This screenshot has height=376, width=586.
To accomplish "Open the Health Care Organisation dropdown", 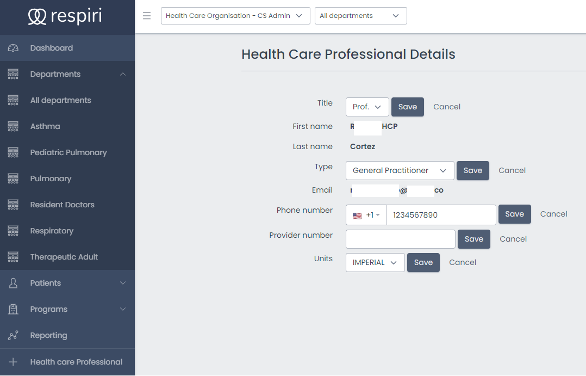I will pyautogui.click(x=235, y=16).
